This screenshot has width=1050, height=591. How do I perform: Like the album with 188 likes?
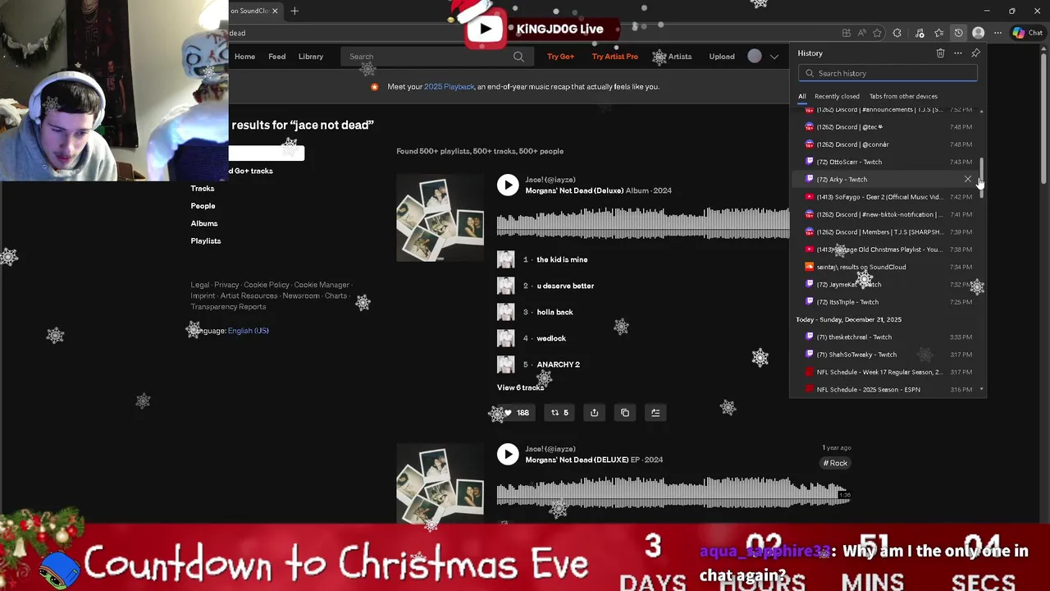(515, 413)
